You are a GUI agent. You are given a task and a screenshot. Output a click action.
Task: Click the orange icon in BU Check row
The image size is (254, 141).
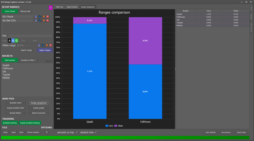44,17
